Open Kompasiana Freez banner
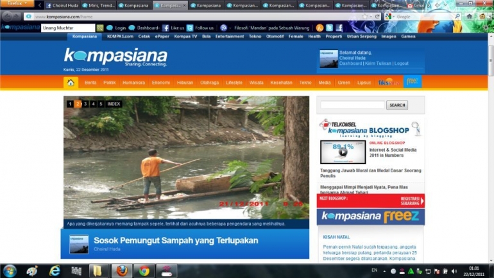Image resolution: width=494 pixels, height=278 pixels. coord(371,217)
